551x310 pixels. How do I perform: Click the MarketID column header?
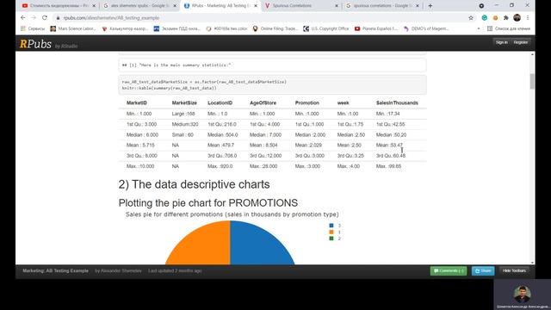tap(137, 103)
